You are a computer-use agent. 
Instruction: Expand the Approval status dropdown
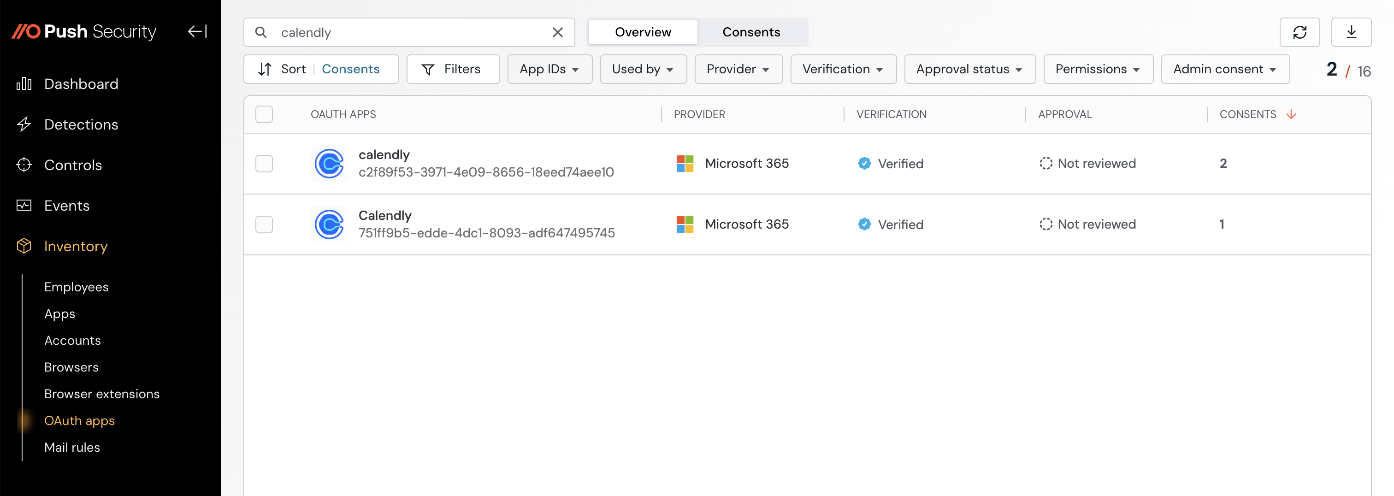970,69
